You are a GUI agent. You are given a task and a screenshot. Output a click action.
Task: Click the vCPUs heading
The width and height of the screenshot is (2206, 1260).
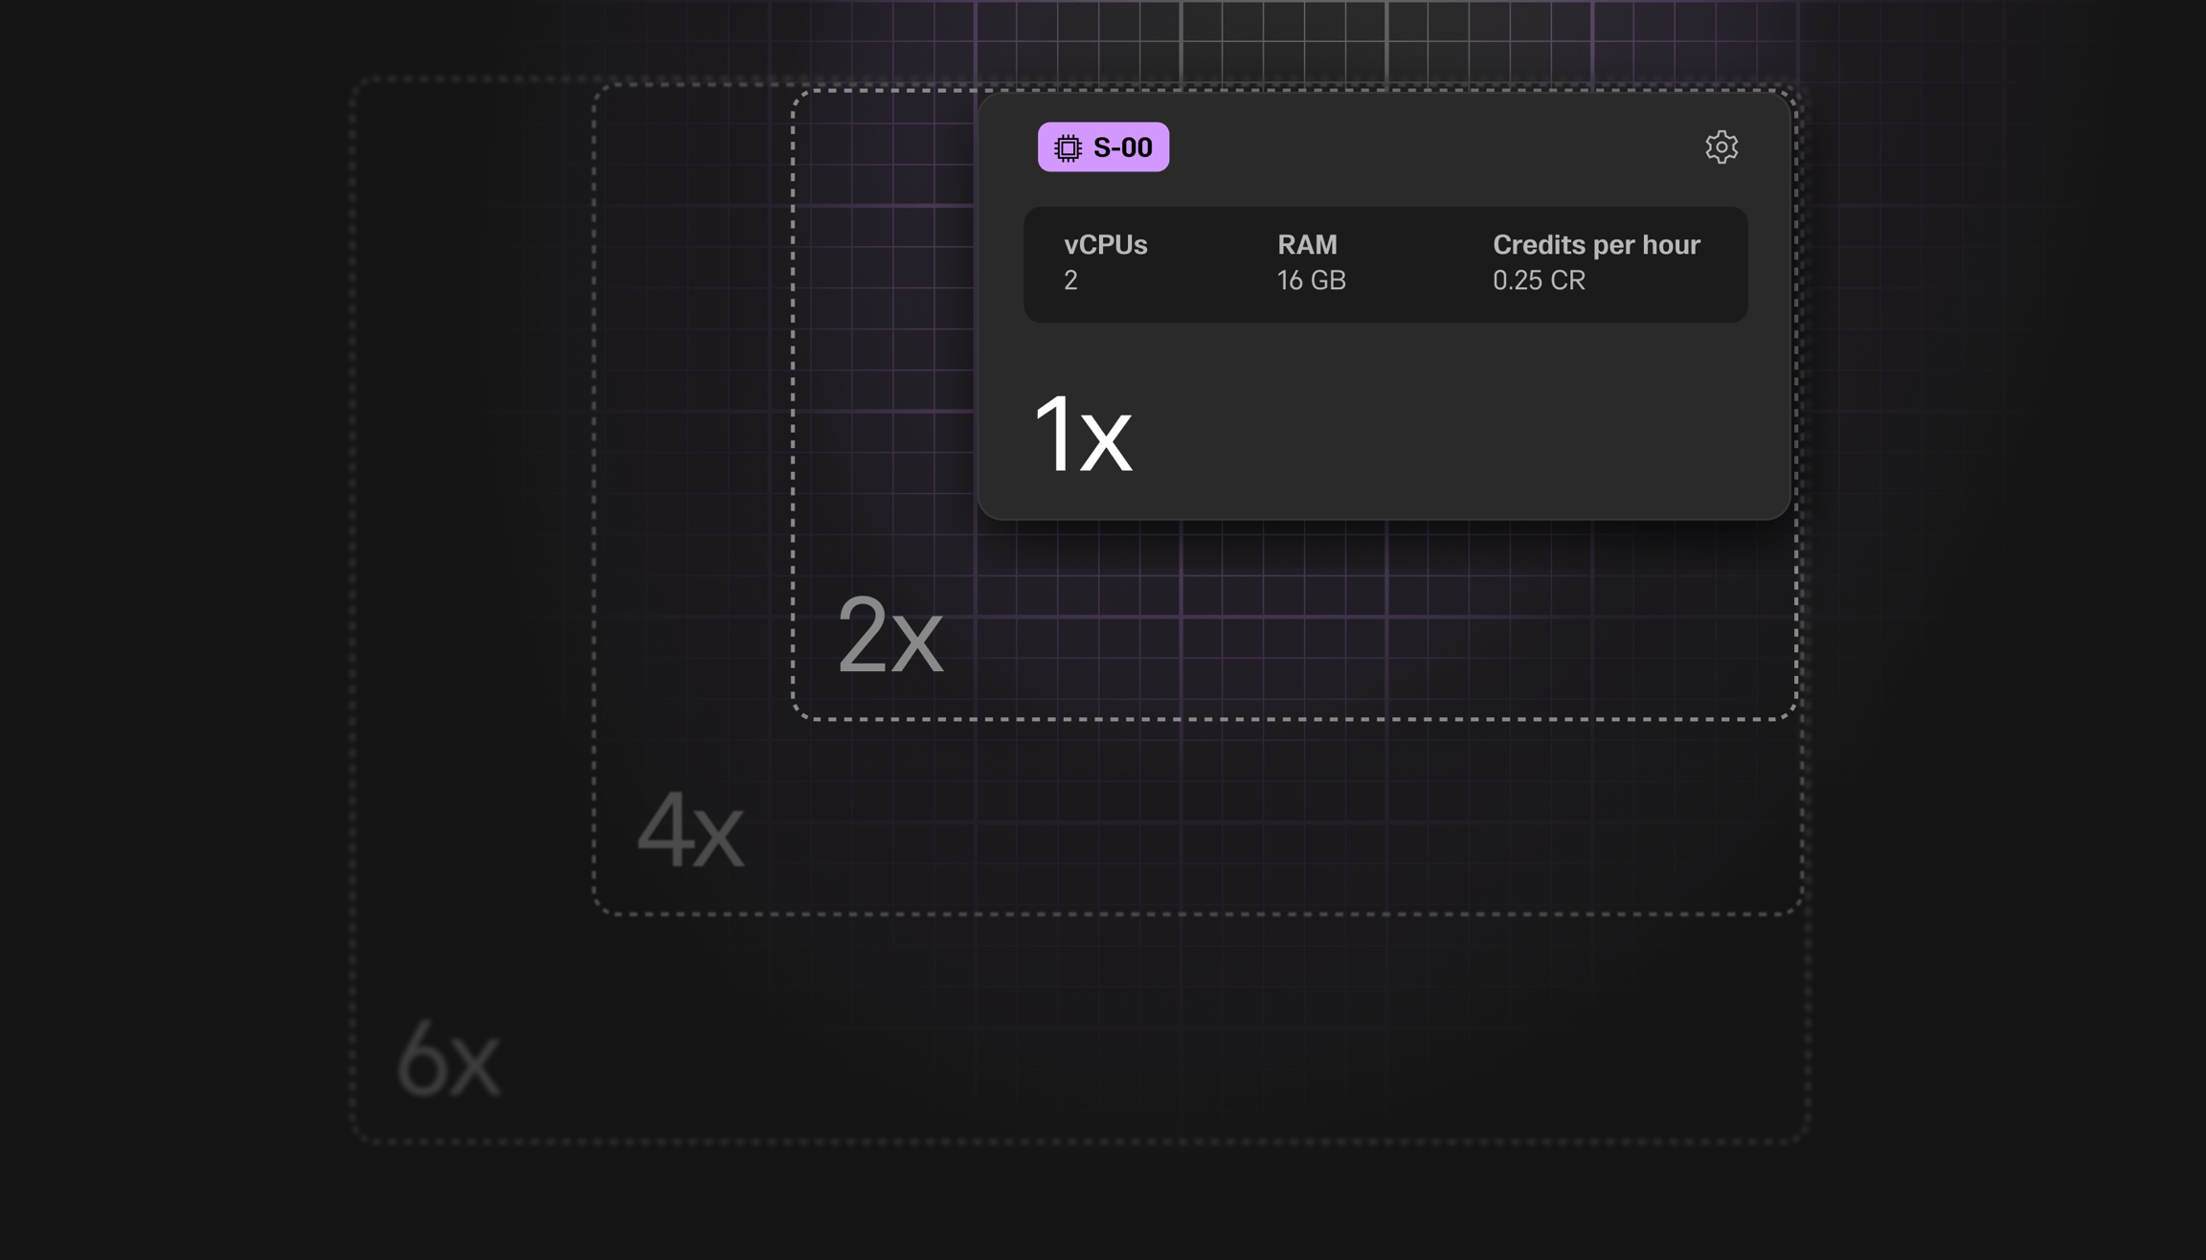coord(1105,245)
